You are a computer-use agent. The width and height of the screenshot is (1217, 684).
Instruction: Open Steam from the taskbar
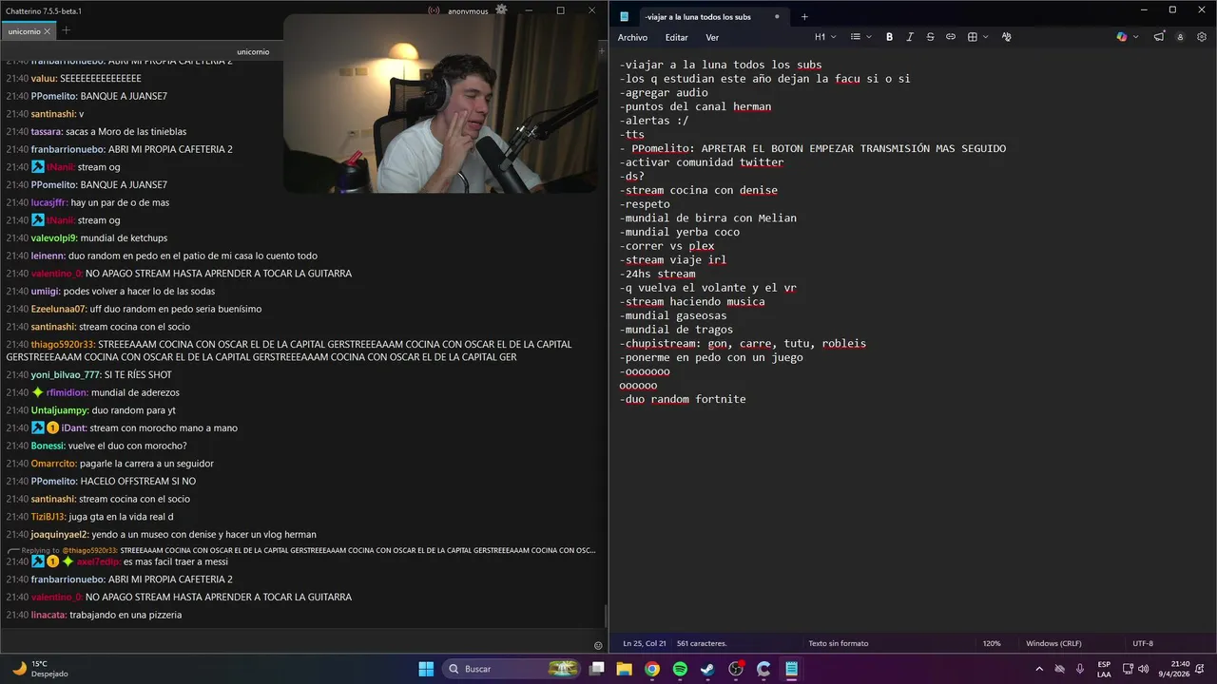coord(707,669)
